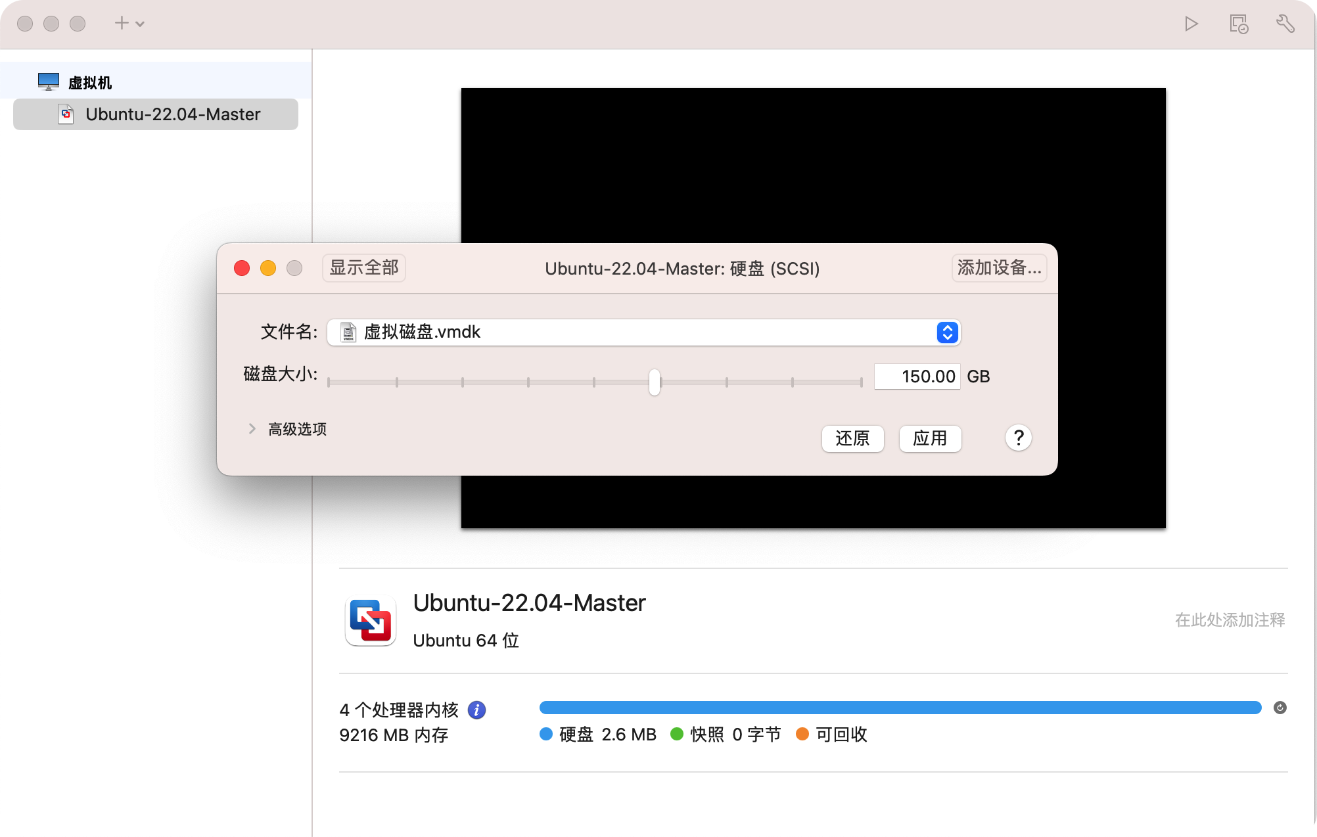
Task: Create a new virtual machine with plus icon
Action: (121, 22)
